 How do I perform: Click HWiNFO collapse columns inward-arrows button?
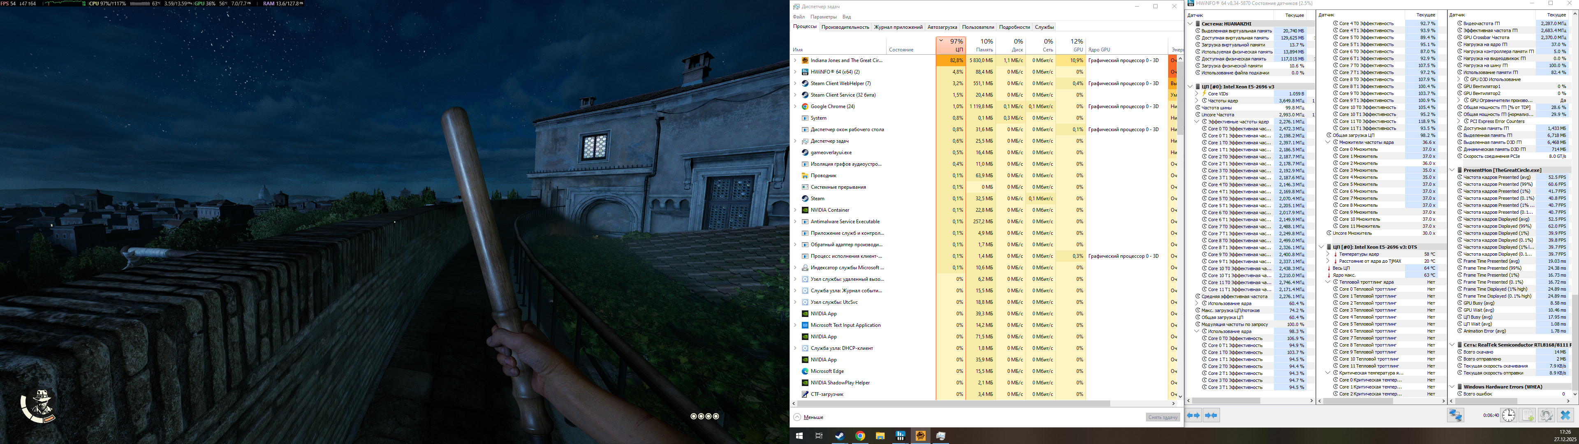tap(1211, 416)
